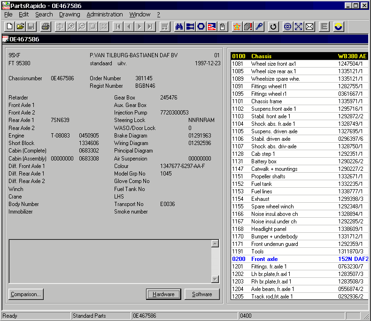This screenshot has height=321, width=371.
Task: Select row 1152 Fuel tank
Action: 299,184
